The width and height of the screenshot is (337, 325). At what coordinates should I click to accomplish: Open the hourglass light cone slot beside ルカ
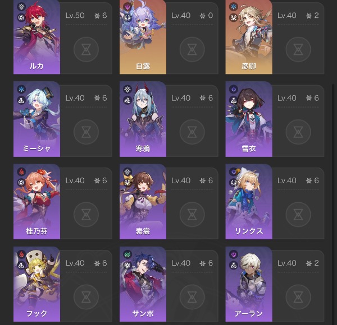tap(86, 49)
